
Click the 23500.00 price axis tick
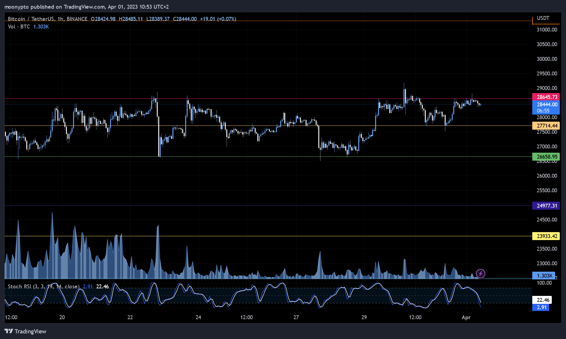[x=547, y=249]
